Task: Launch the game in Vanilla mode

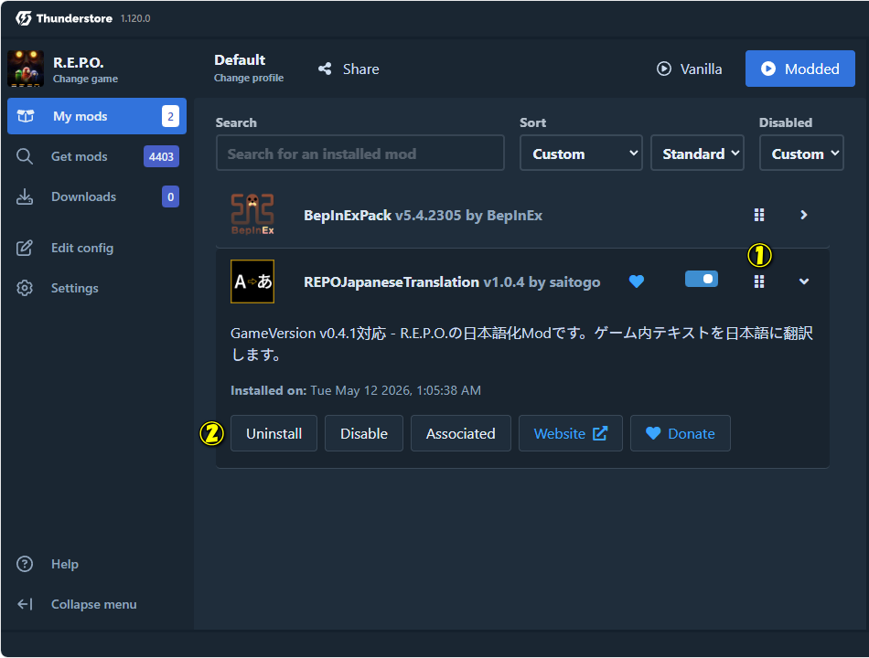Action: (x=690, y=69)
